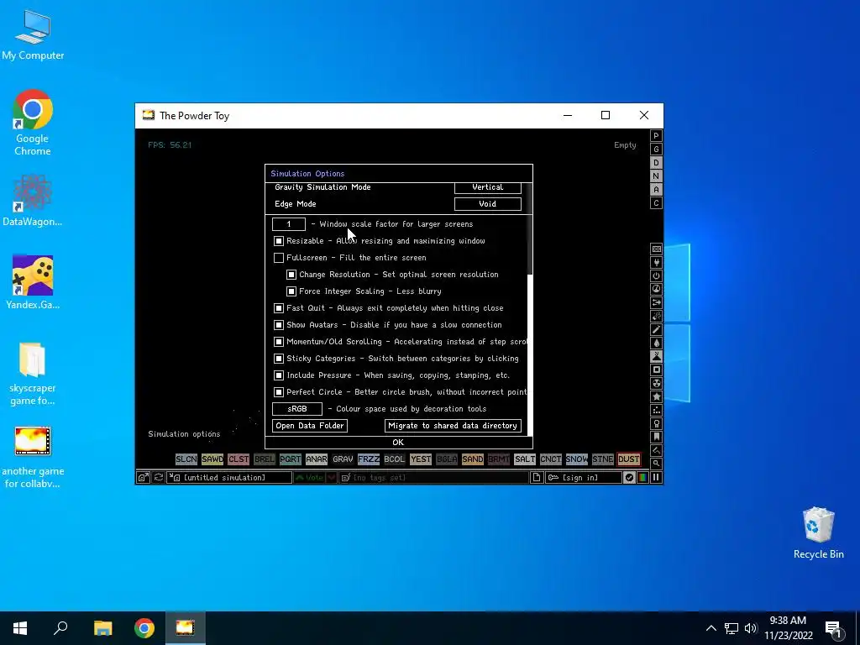Open the Liquids category droplet icon
The height and width of the screenshot is (645, 860).
coord(656,343)
